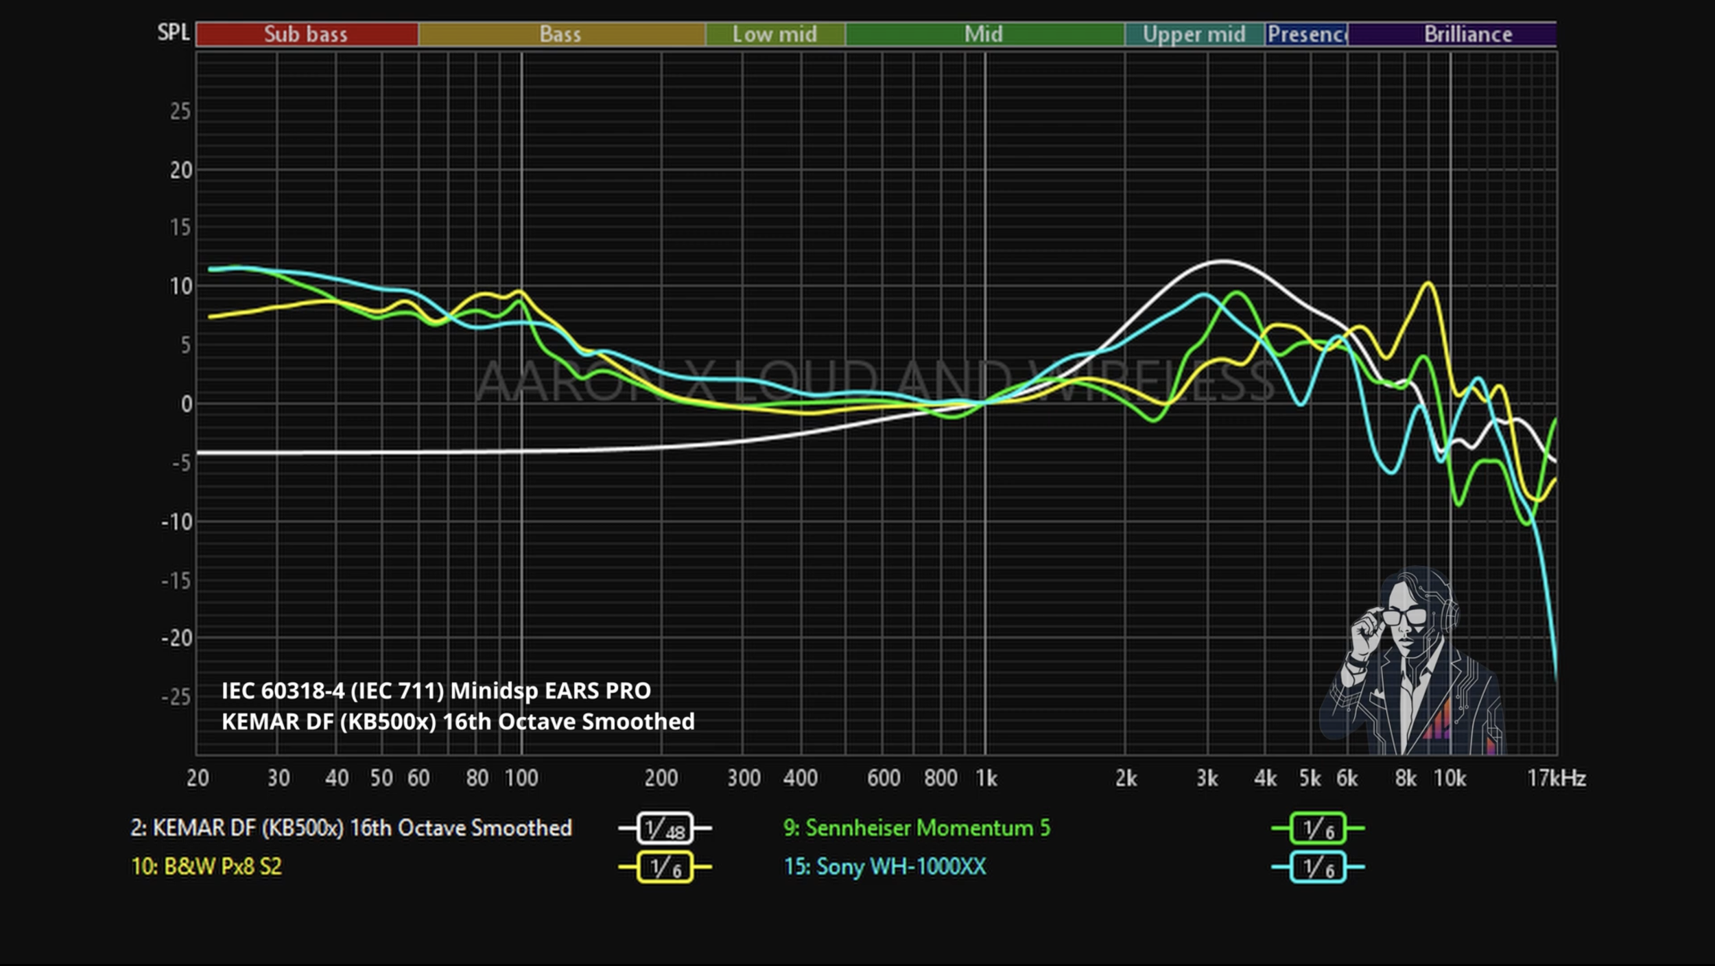Click the IEC 60318-4 Minidsp EARS PRO caption
This screenshot has width=1715, height=966.
tap(436, 691)
